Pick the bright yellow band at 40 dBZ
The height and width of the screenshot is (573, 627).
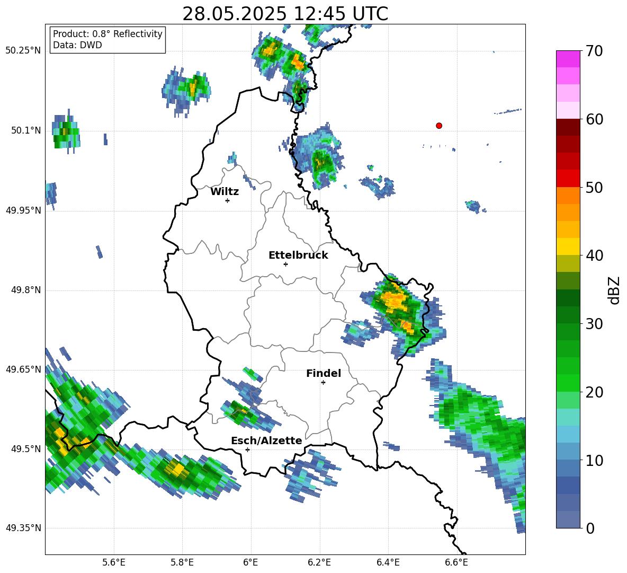[568, 246]
